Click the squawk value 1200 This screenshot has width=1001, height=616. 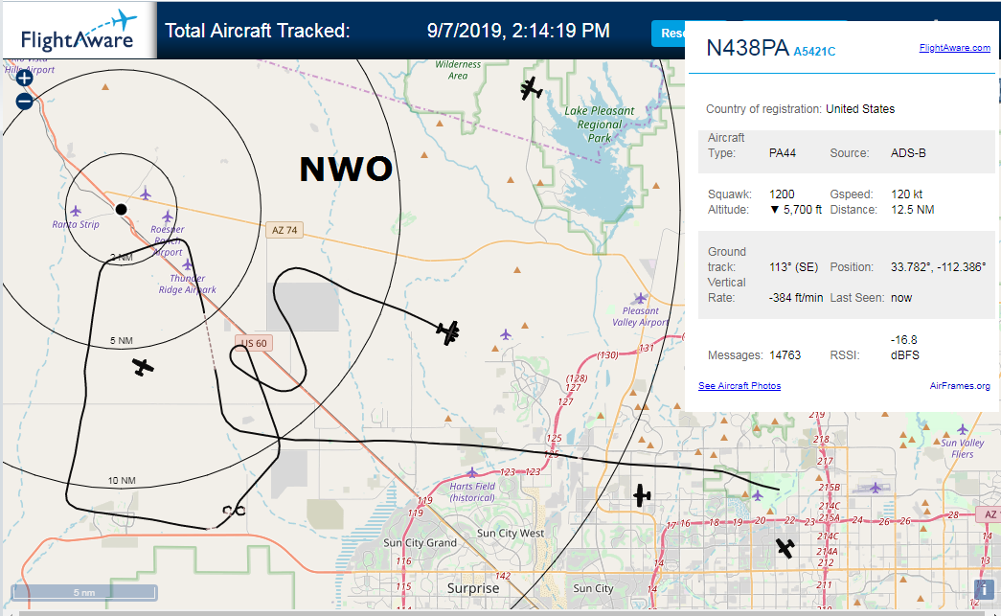click(782, 194)
